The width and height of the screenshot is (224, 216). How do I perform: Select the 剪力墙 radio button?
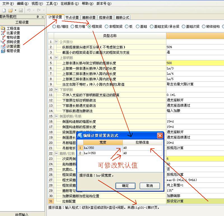pyautogui.click(x=73, y=26)
